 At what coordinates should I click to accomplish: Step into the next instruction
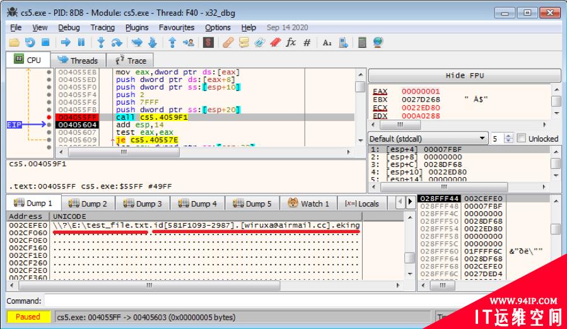[x=101, y=43]
